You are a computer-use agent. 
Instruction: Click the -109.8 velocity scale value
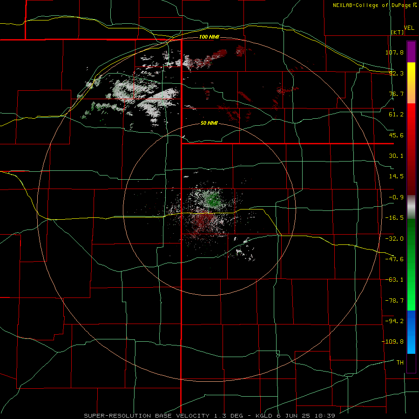click(392, 342)
